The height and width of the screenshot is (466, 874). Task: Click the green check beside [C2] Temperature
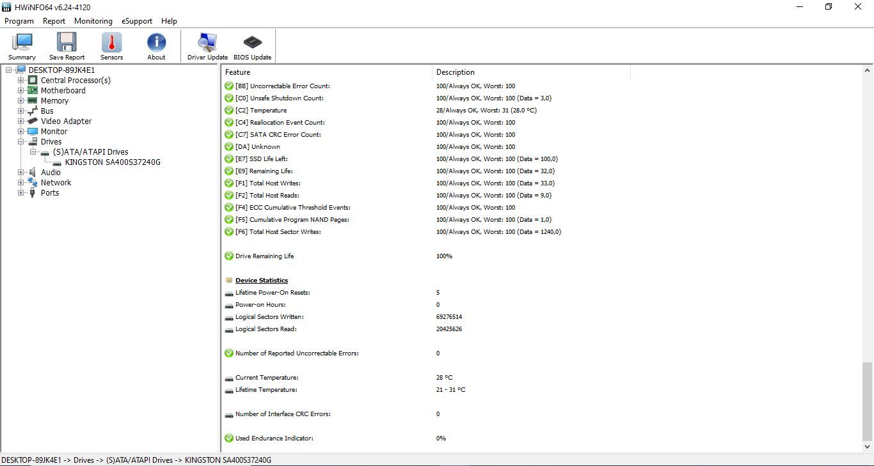coord(229,110)
